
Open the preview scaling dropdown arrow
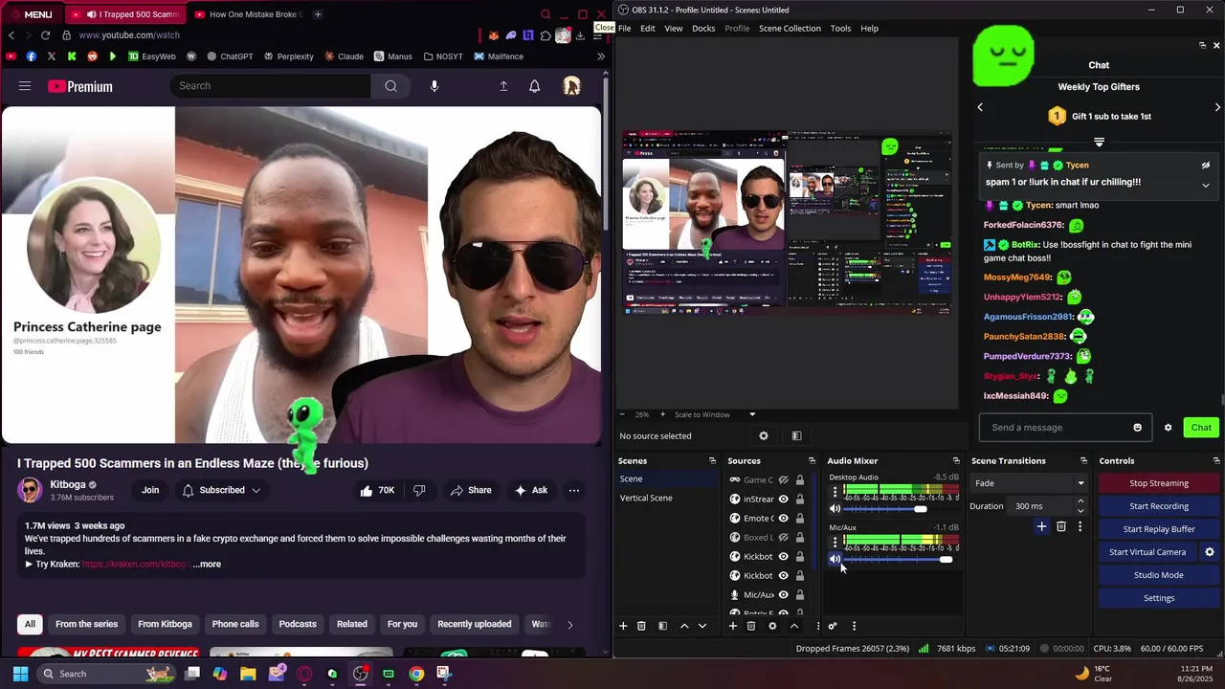point(752,414)
